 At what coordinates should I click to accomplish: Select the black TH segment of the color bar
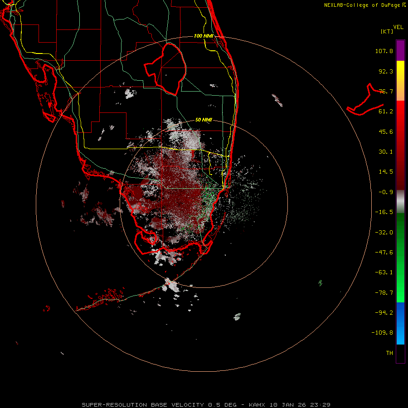pyautogui.click(x=400, y=354)
